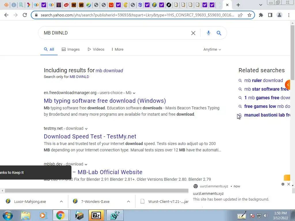Click the orange side arrow button

pyautogui.click(x=288, y=85)
